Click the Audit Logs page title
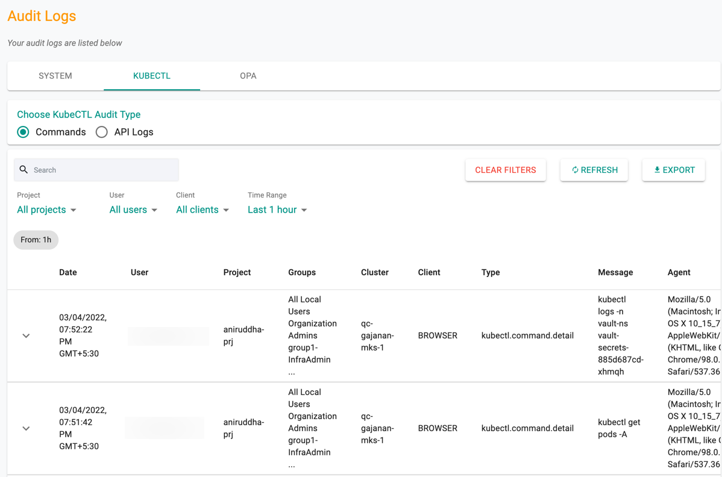 pyautogui.click(x=42, y=16)
